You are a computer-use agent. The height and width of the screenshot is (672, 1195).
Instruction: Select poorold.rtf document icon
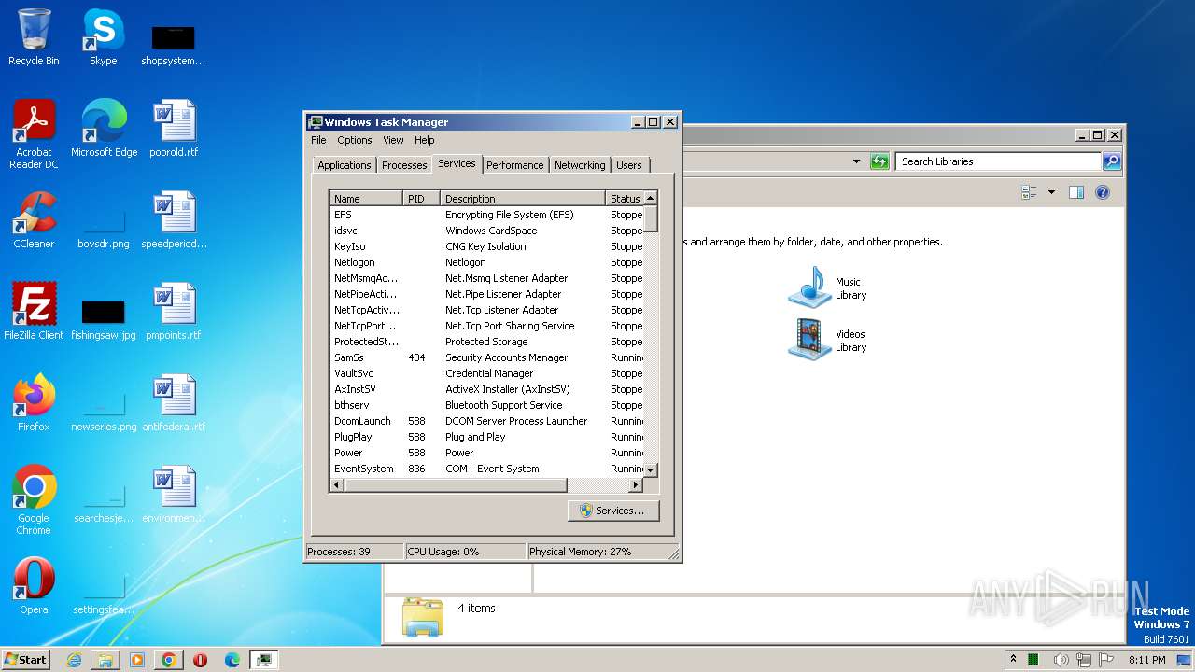coord(174,129)
